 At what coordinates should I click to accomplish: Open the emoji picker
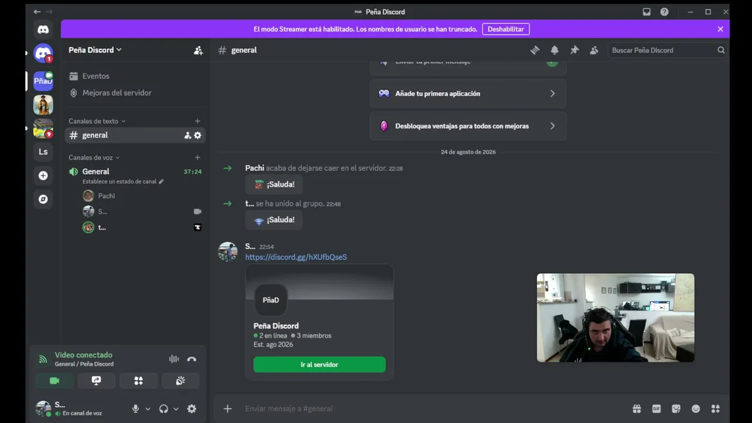pos(696,409)
